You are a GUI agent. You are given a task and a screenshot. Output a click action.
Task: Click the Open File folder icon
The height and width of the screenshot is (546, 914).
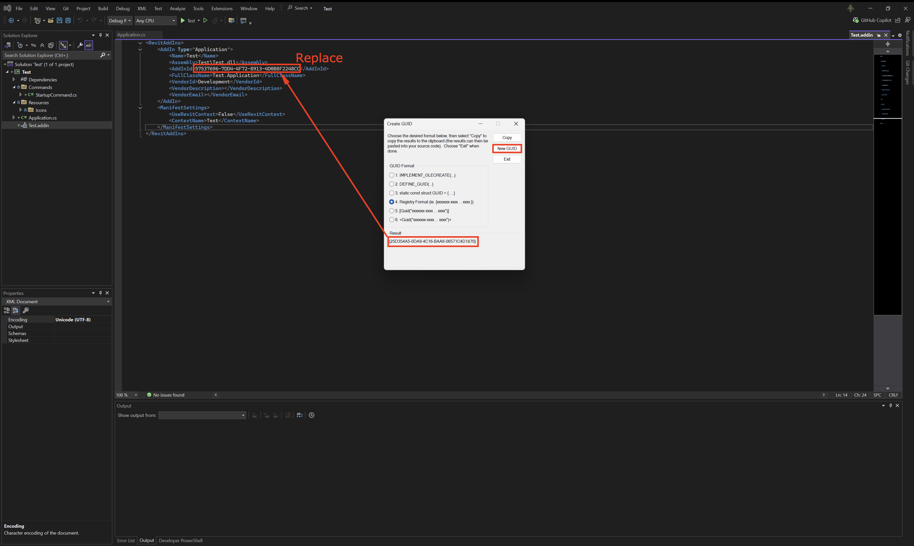tap(51, 21)
